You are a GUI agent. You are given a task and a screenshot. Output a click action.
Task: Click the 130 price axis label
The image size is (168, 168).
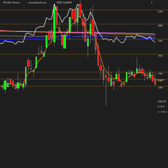click(x=160, y=88)
